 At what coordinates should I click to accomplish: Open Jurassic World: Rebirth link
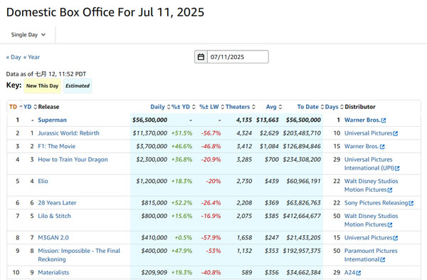coord(68,133)
